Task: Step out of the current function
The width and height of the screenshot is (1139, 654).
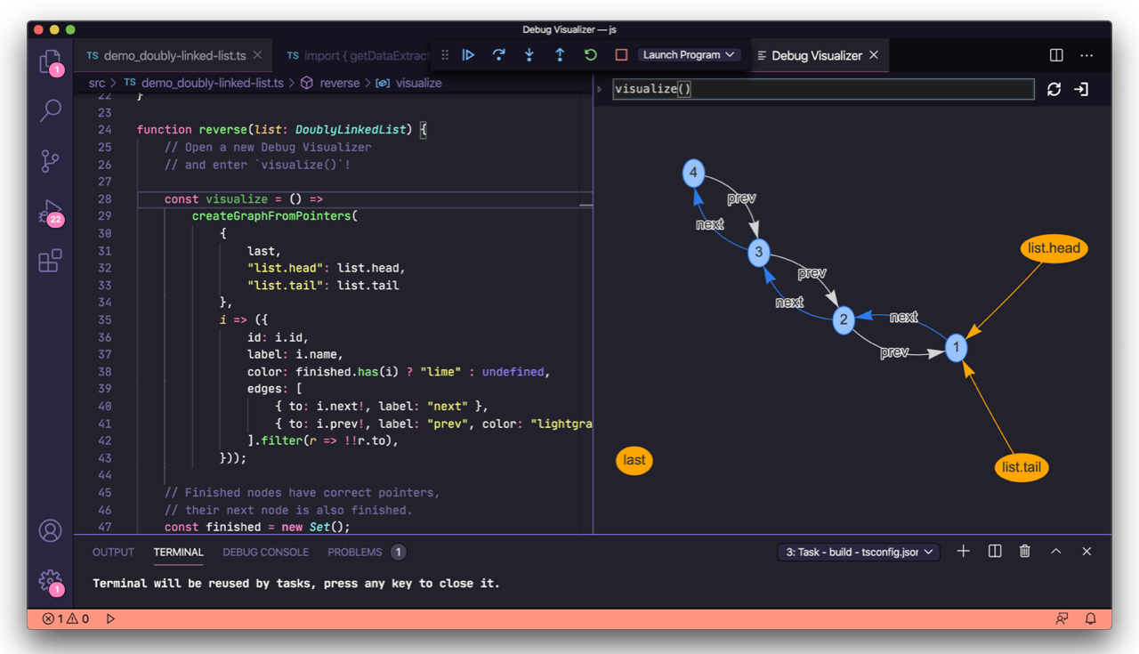Action: coord(560,54)
